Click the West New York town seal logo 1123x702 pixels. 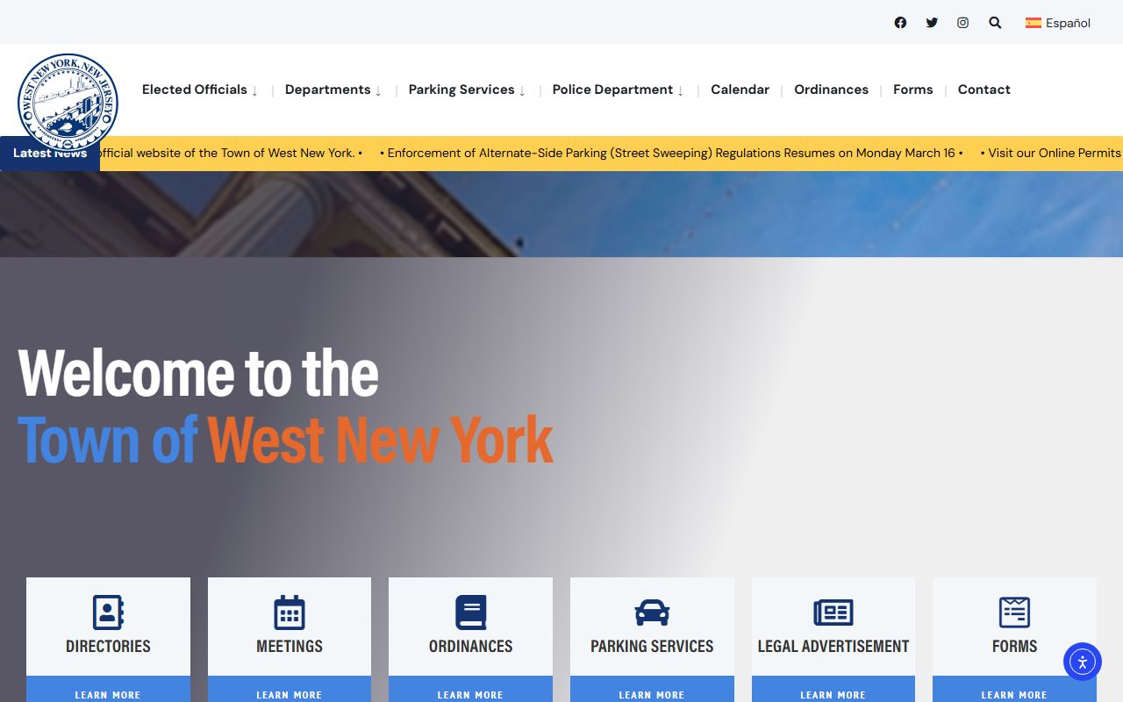(68, 103)
